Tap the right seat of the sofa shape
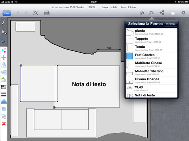The width and height of the screenshot is (189, 141). [75, 119]
